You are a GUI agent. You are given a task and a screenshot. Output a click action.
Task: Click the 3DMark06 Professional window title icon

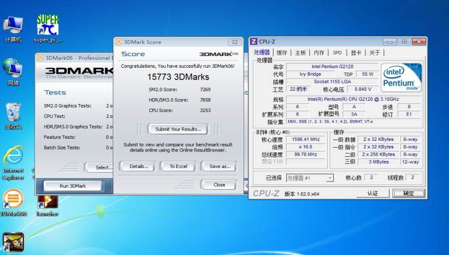pos(41,58)
